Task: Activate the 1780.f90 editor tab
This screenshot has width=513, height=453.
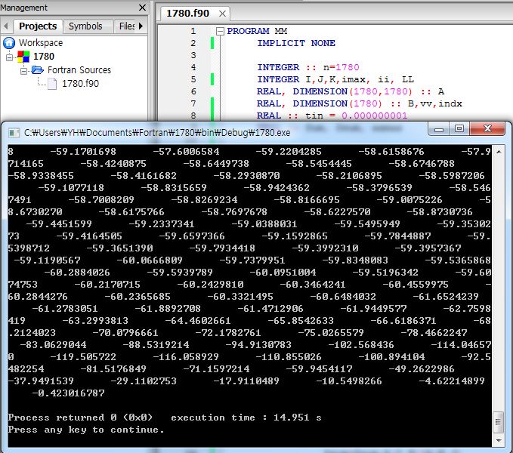Action: tap(187, 14)
